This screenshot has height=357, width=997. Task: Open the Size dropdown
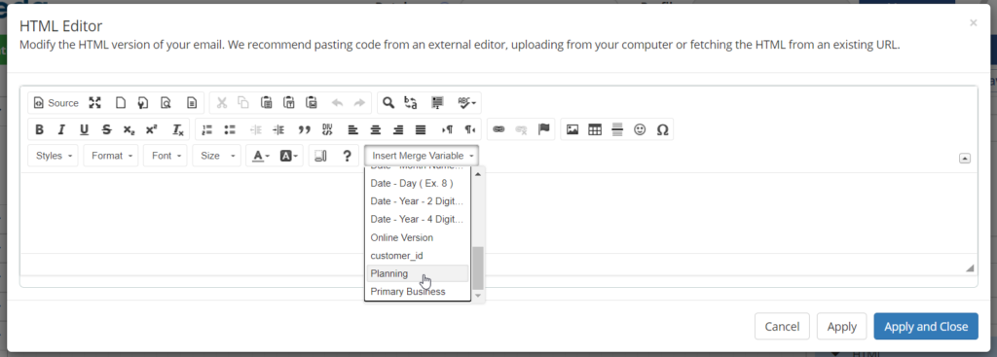coord(217,156)
